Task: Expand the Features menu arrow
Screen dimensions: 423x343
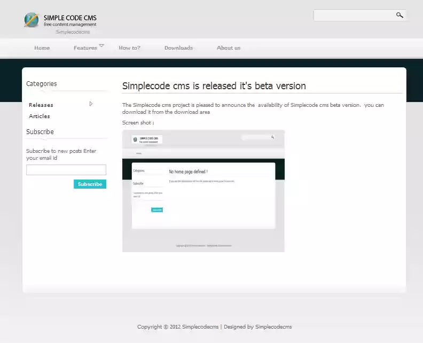Action: coord(101,45)
